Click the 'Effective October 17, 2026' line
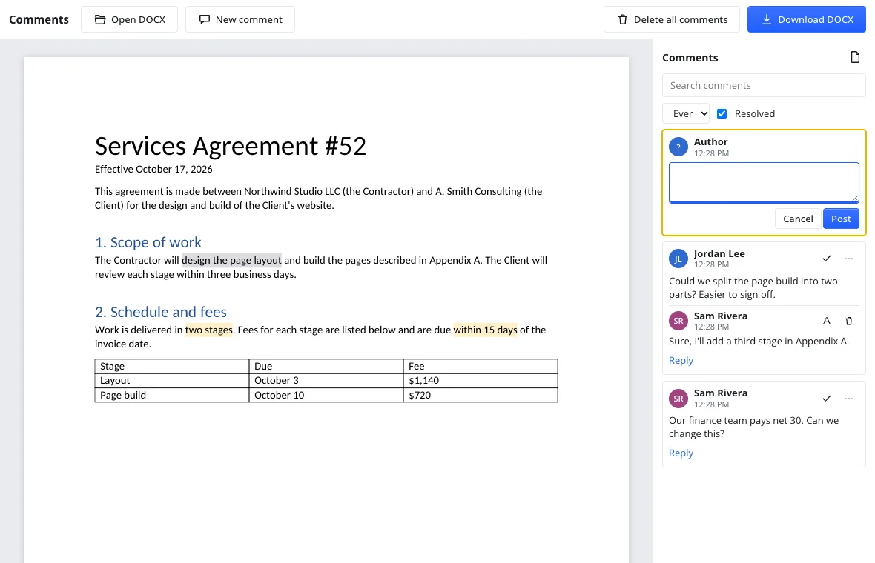Screen dimensions: 875x563 [153, 170]
